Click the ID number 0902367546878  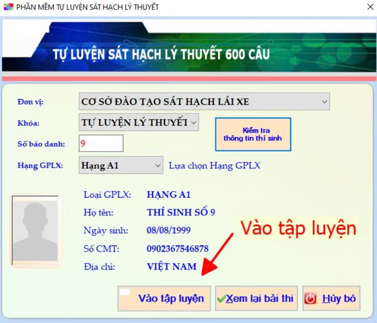[x=177, y=249]
